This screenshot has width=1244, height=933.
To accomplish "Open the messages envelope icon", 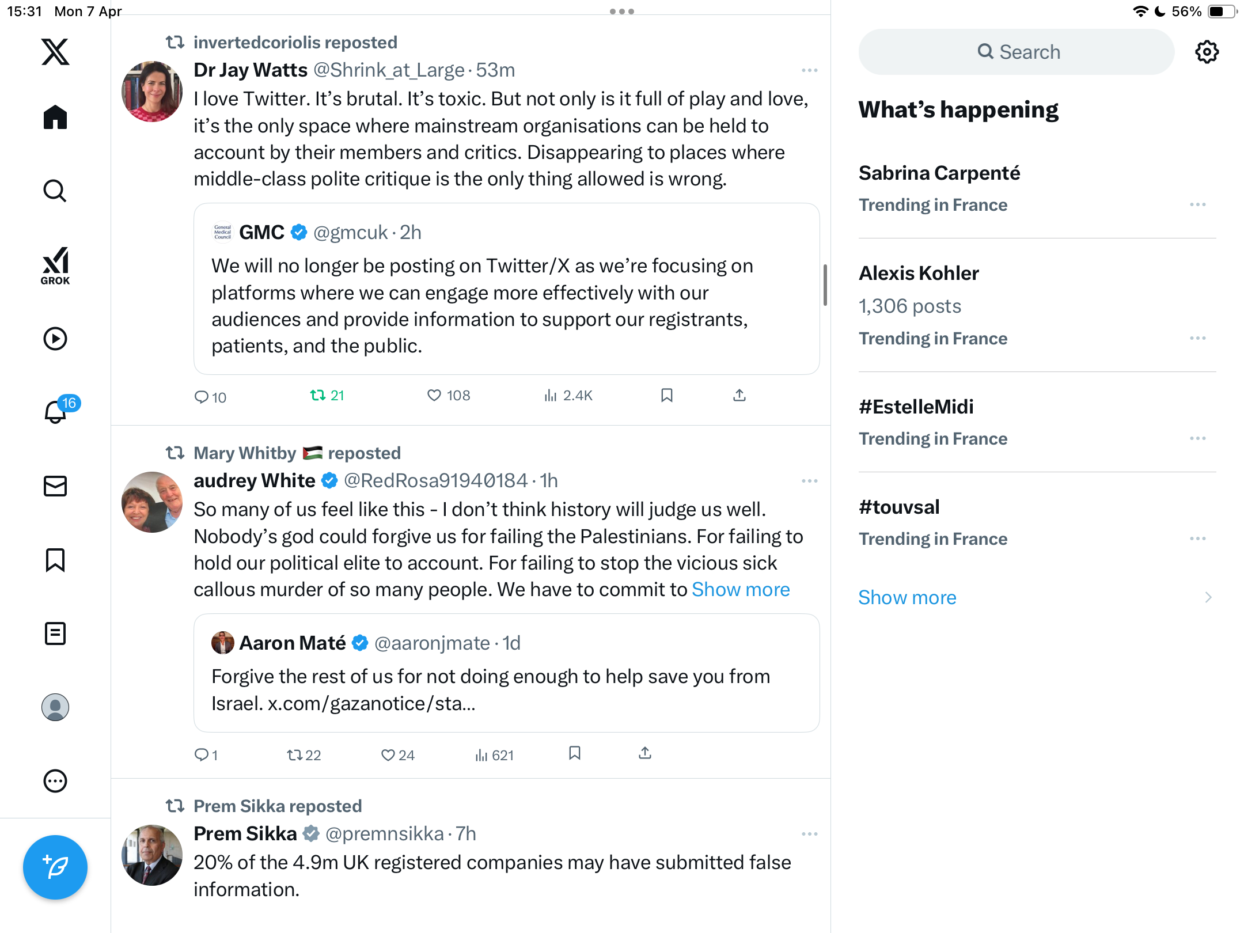I will point(55,486).
